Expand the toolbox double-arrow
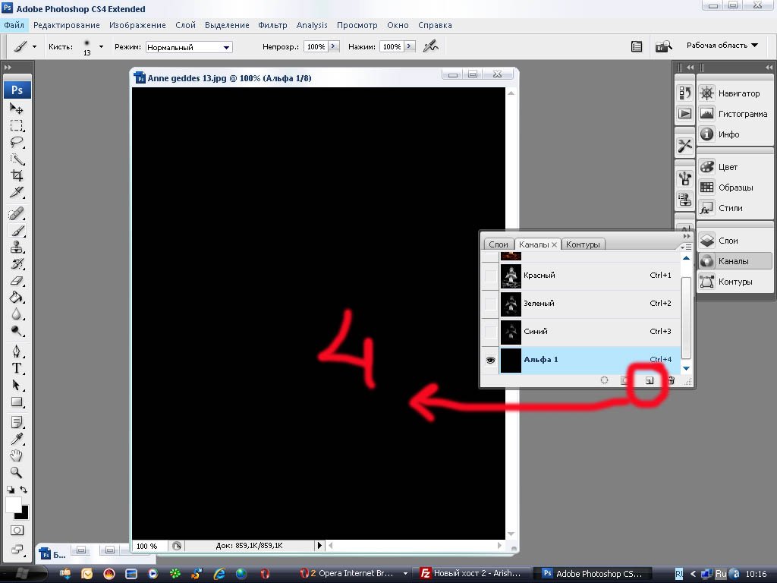Viewport: 777px width, 583px height. coord(8,67)
